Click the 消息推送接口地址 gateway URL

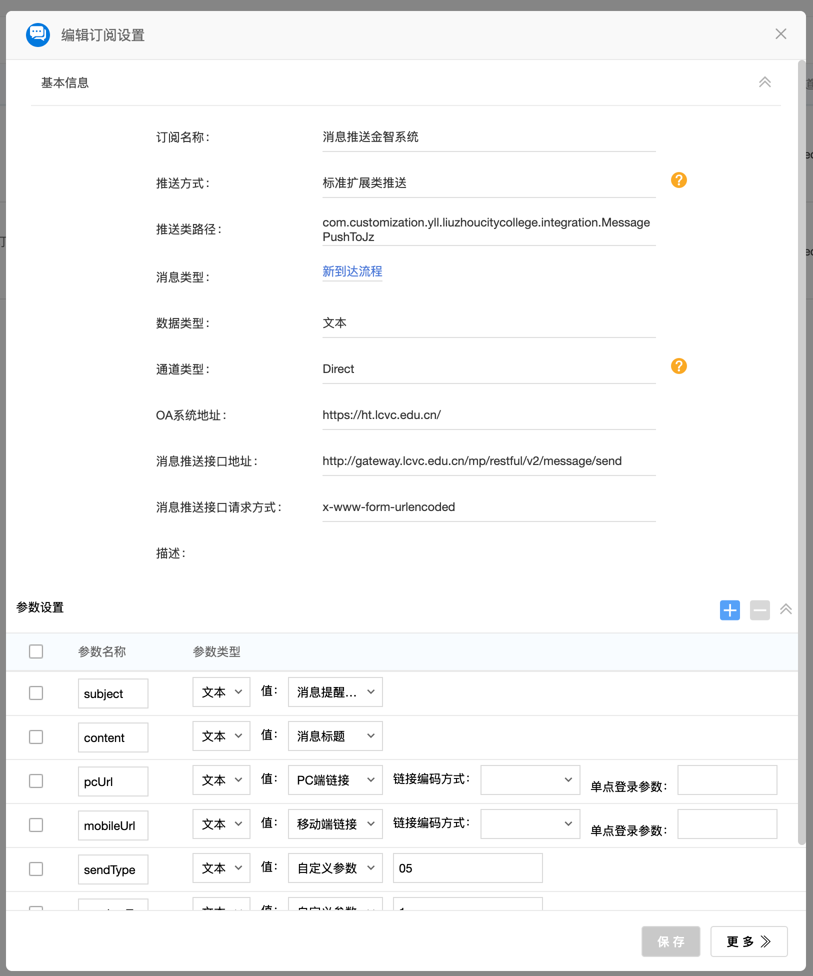point(472,461)
